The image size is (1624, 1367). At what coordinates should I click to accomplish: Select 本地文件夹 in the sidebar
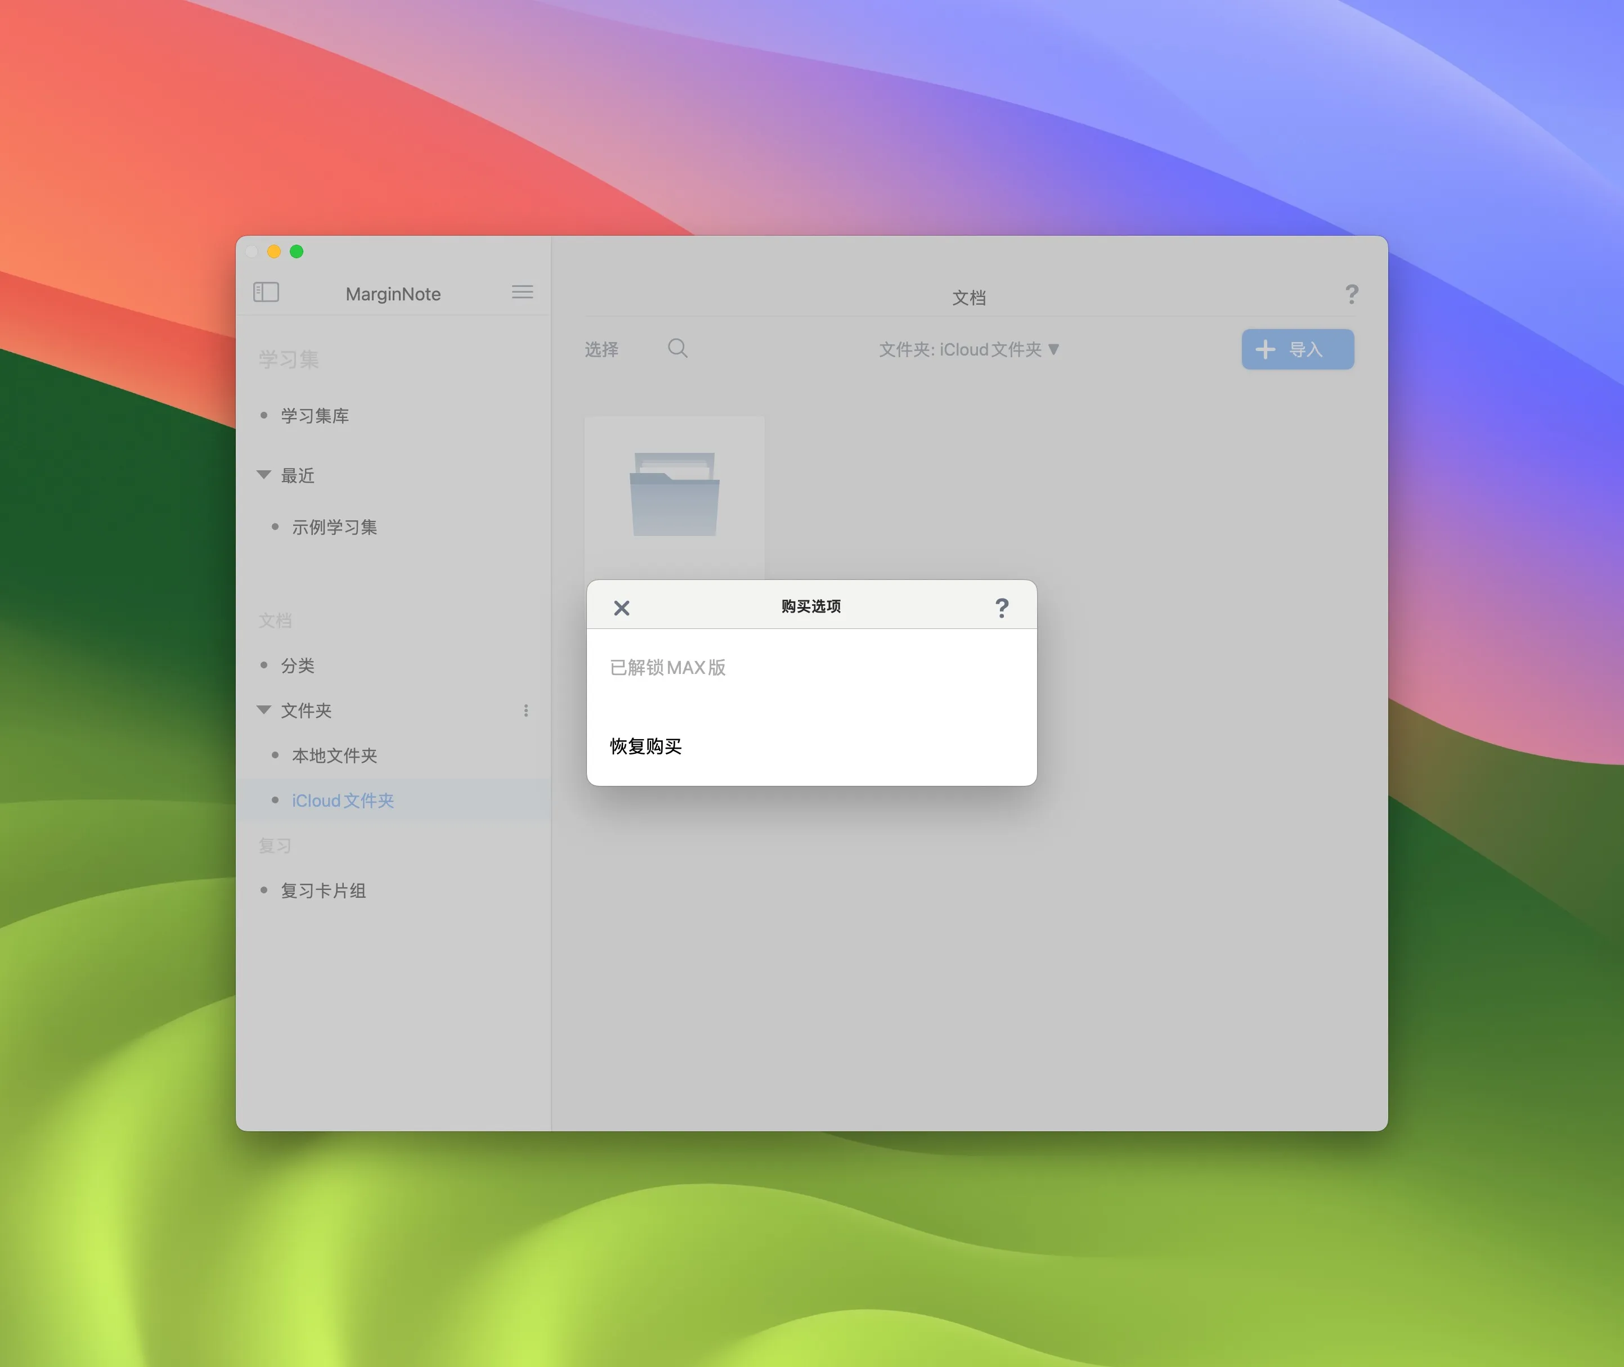coord(334,756)
